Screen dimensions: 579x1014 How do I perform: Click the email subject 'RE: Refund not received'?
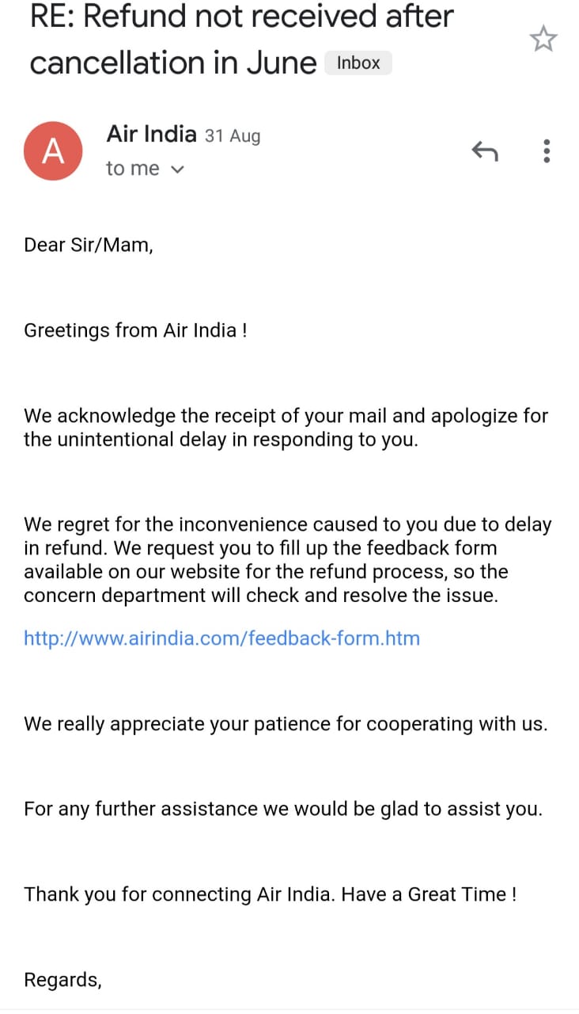241,16
